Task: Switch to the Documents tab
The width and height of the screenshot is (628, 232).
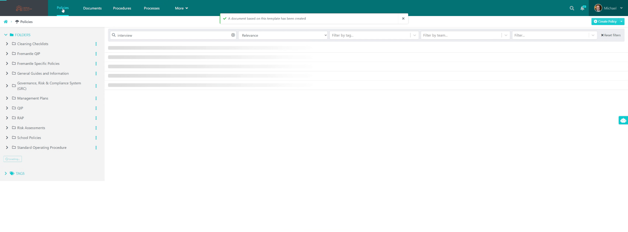Action: [x=92, y=8]
